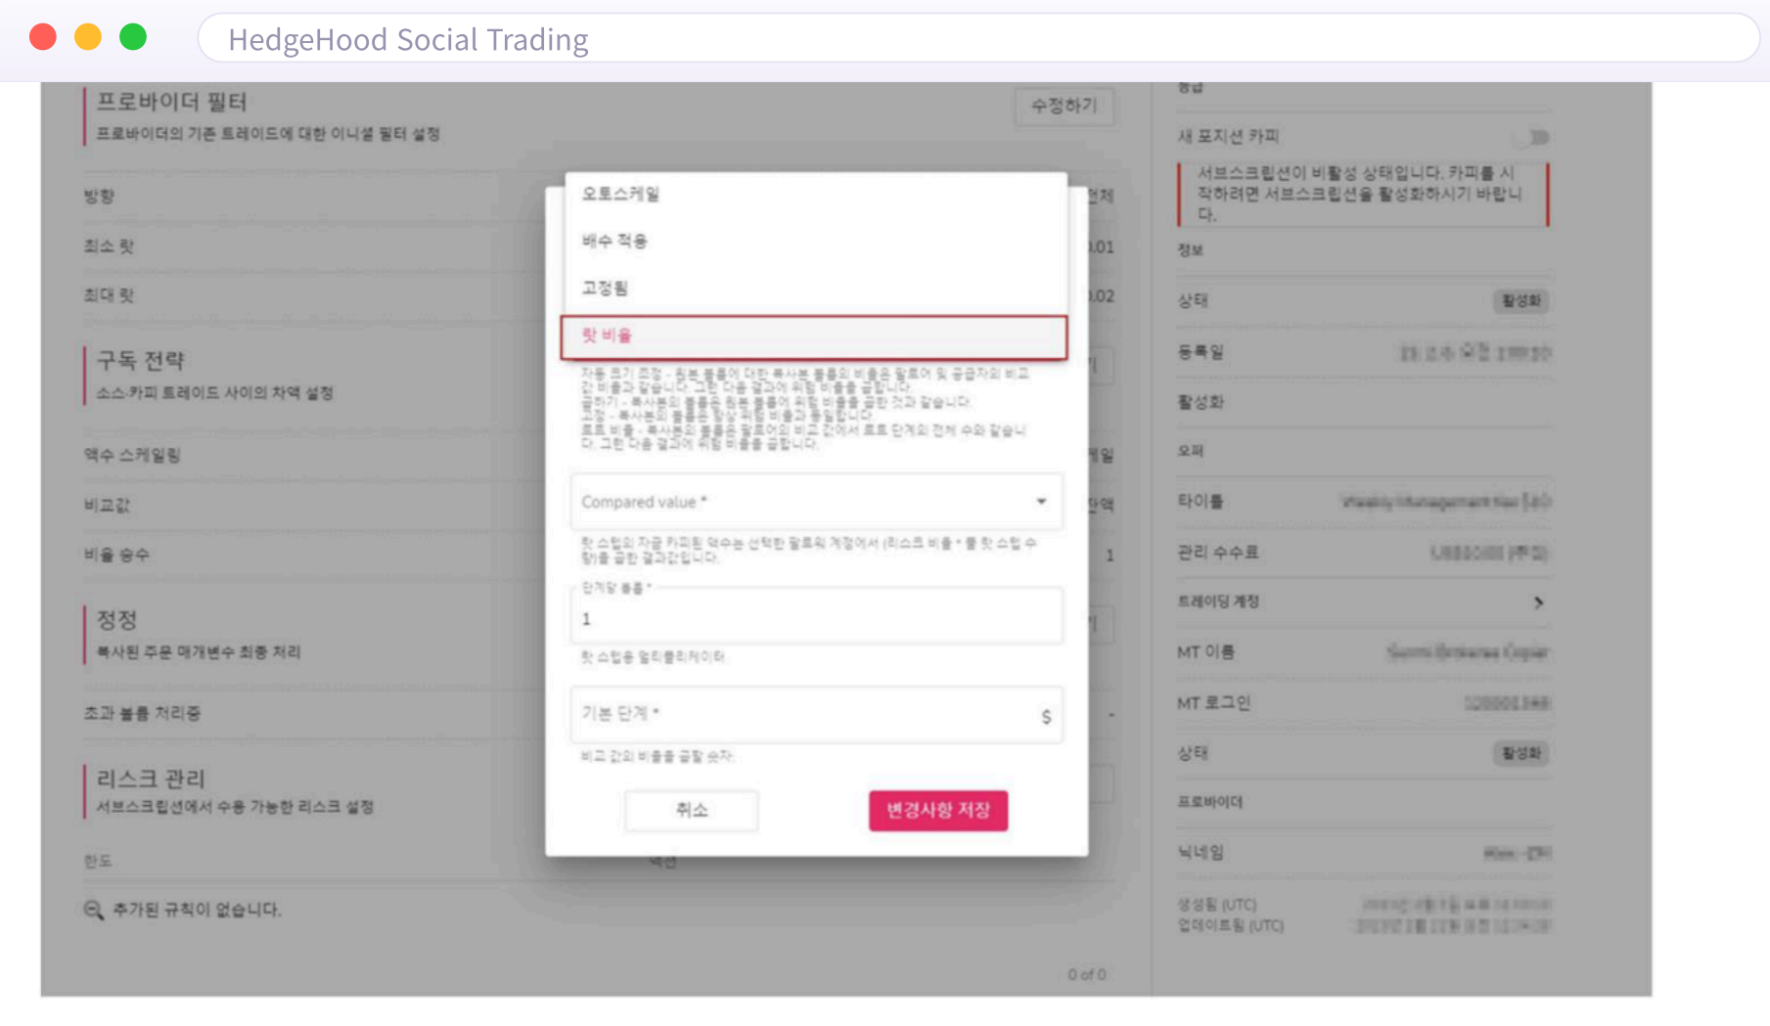Click the 프로바이더 필터 heading
This screenshot has height=1026, width=1770.
tap(171, 102)
